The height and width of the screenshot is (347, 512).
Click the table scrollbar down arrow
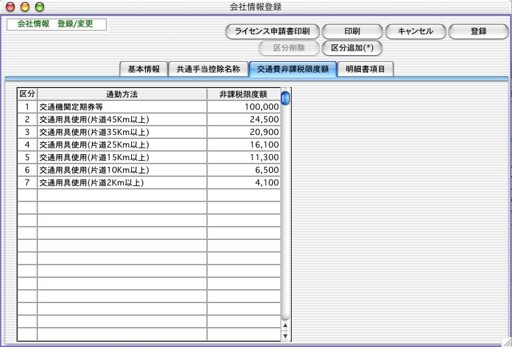tap(286, 336)
